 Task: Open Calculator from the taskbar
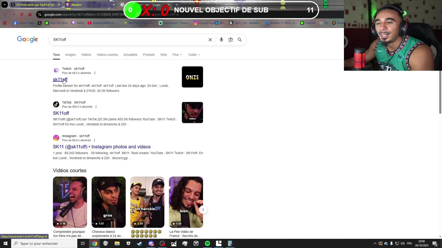pos(230,244)
